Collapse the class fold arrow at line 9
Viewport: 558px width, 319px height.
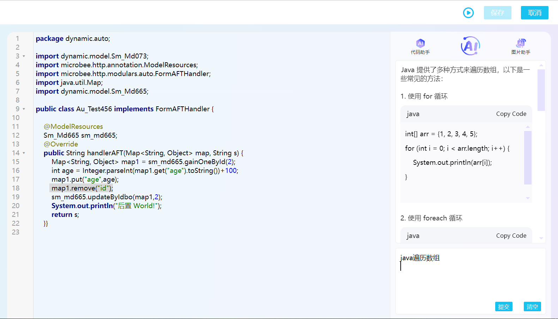[24, 109]
